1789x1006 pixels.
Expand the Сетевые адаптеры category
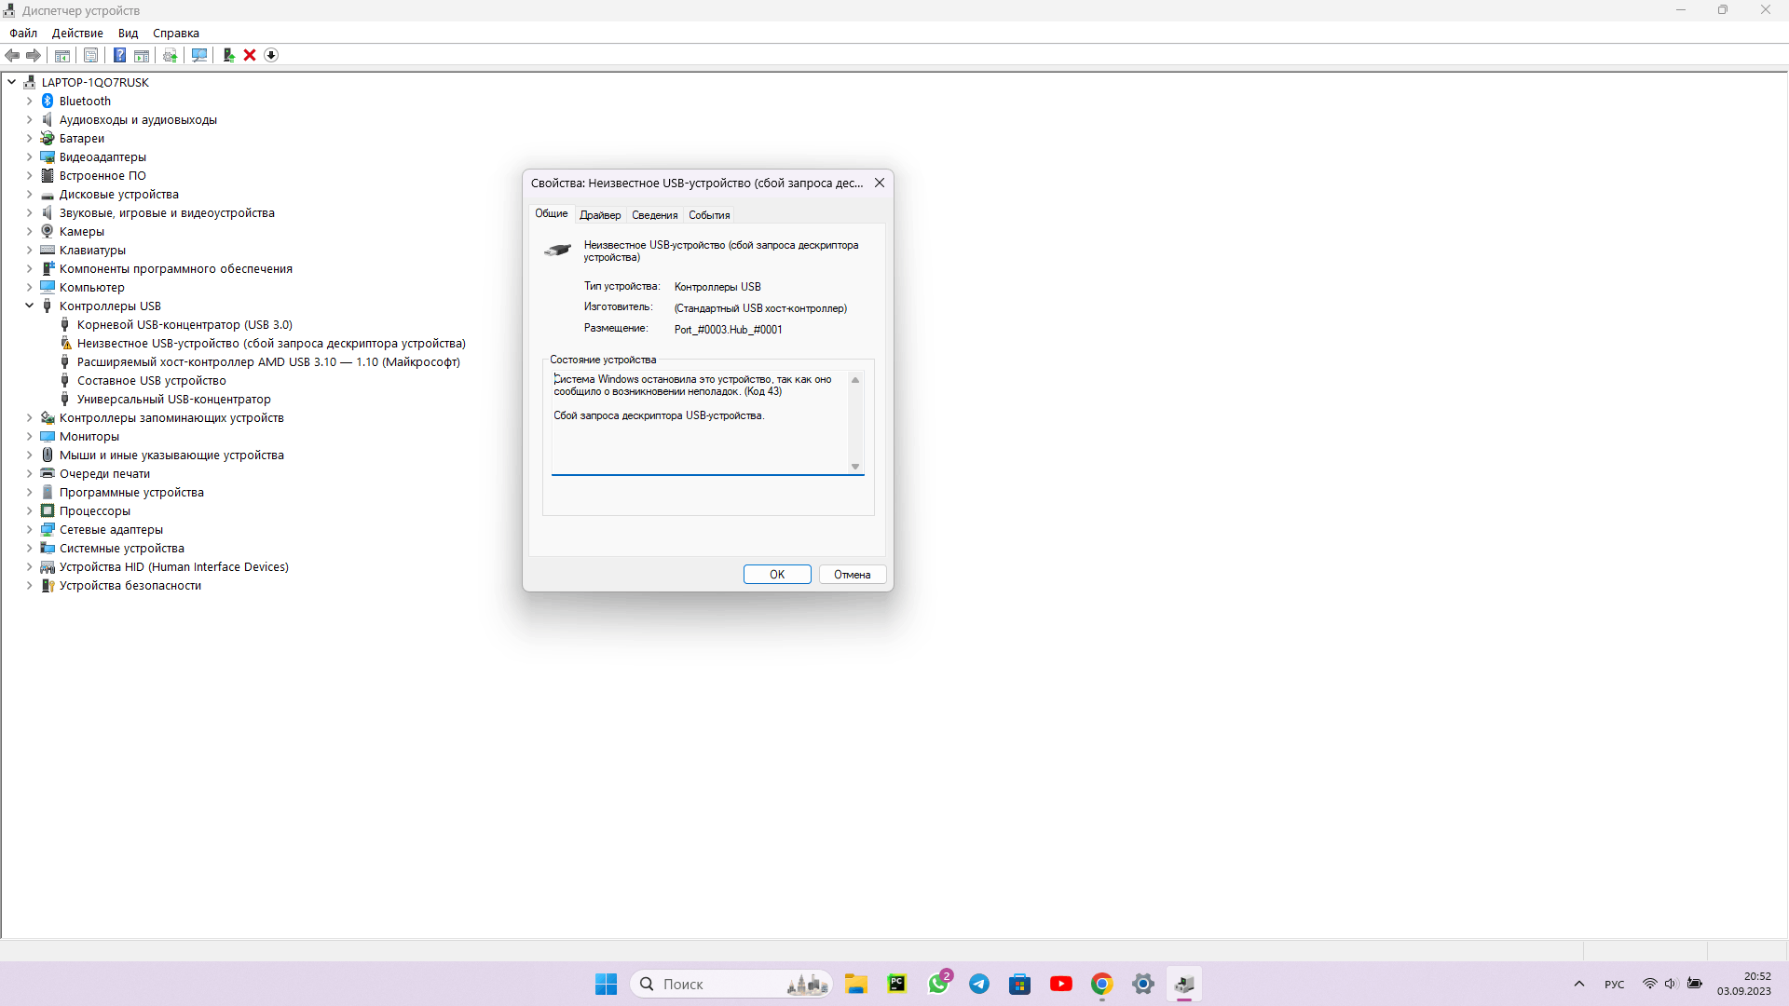pos(29,529)
